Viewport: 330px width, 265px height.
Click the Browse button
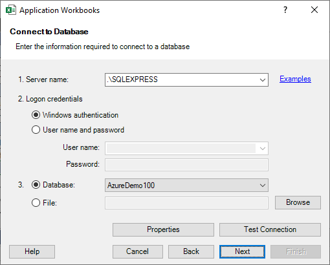(x=298, y=202)
